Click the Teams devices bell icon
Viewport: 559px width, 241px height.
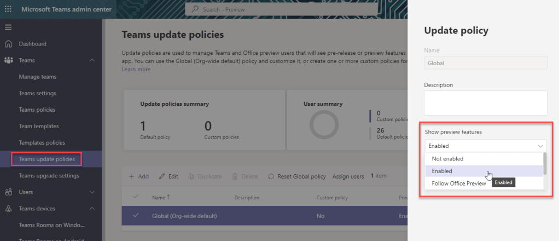pos(8,209)
